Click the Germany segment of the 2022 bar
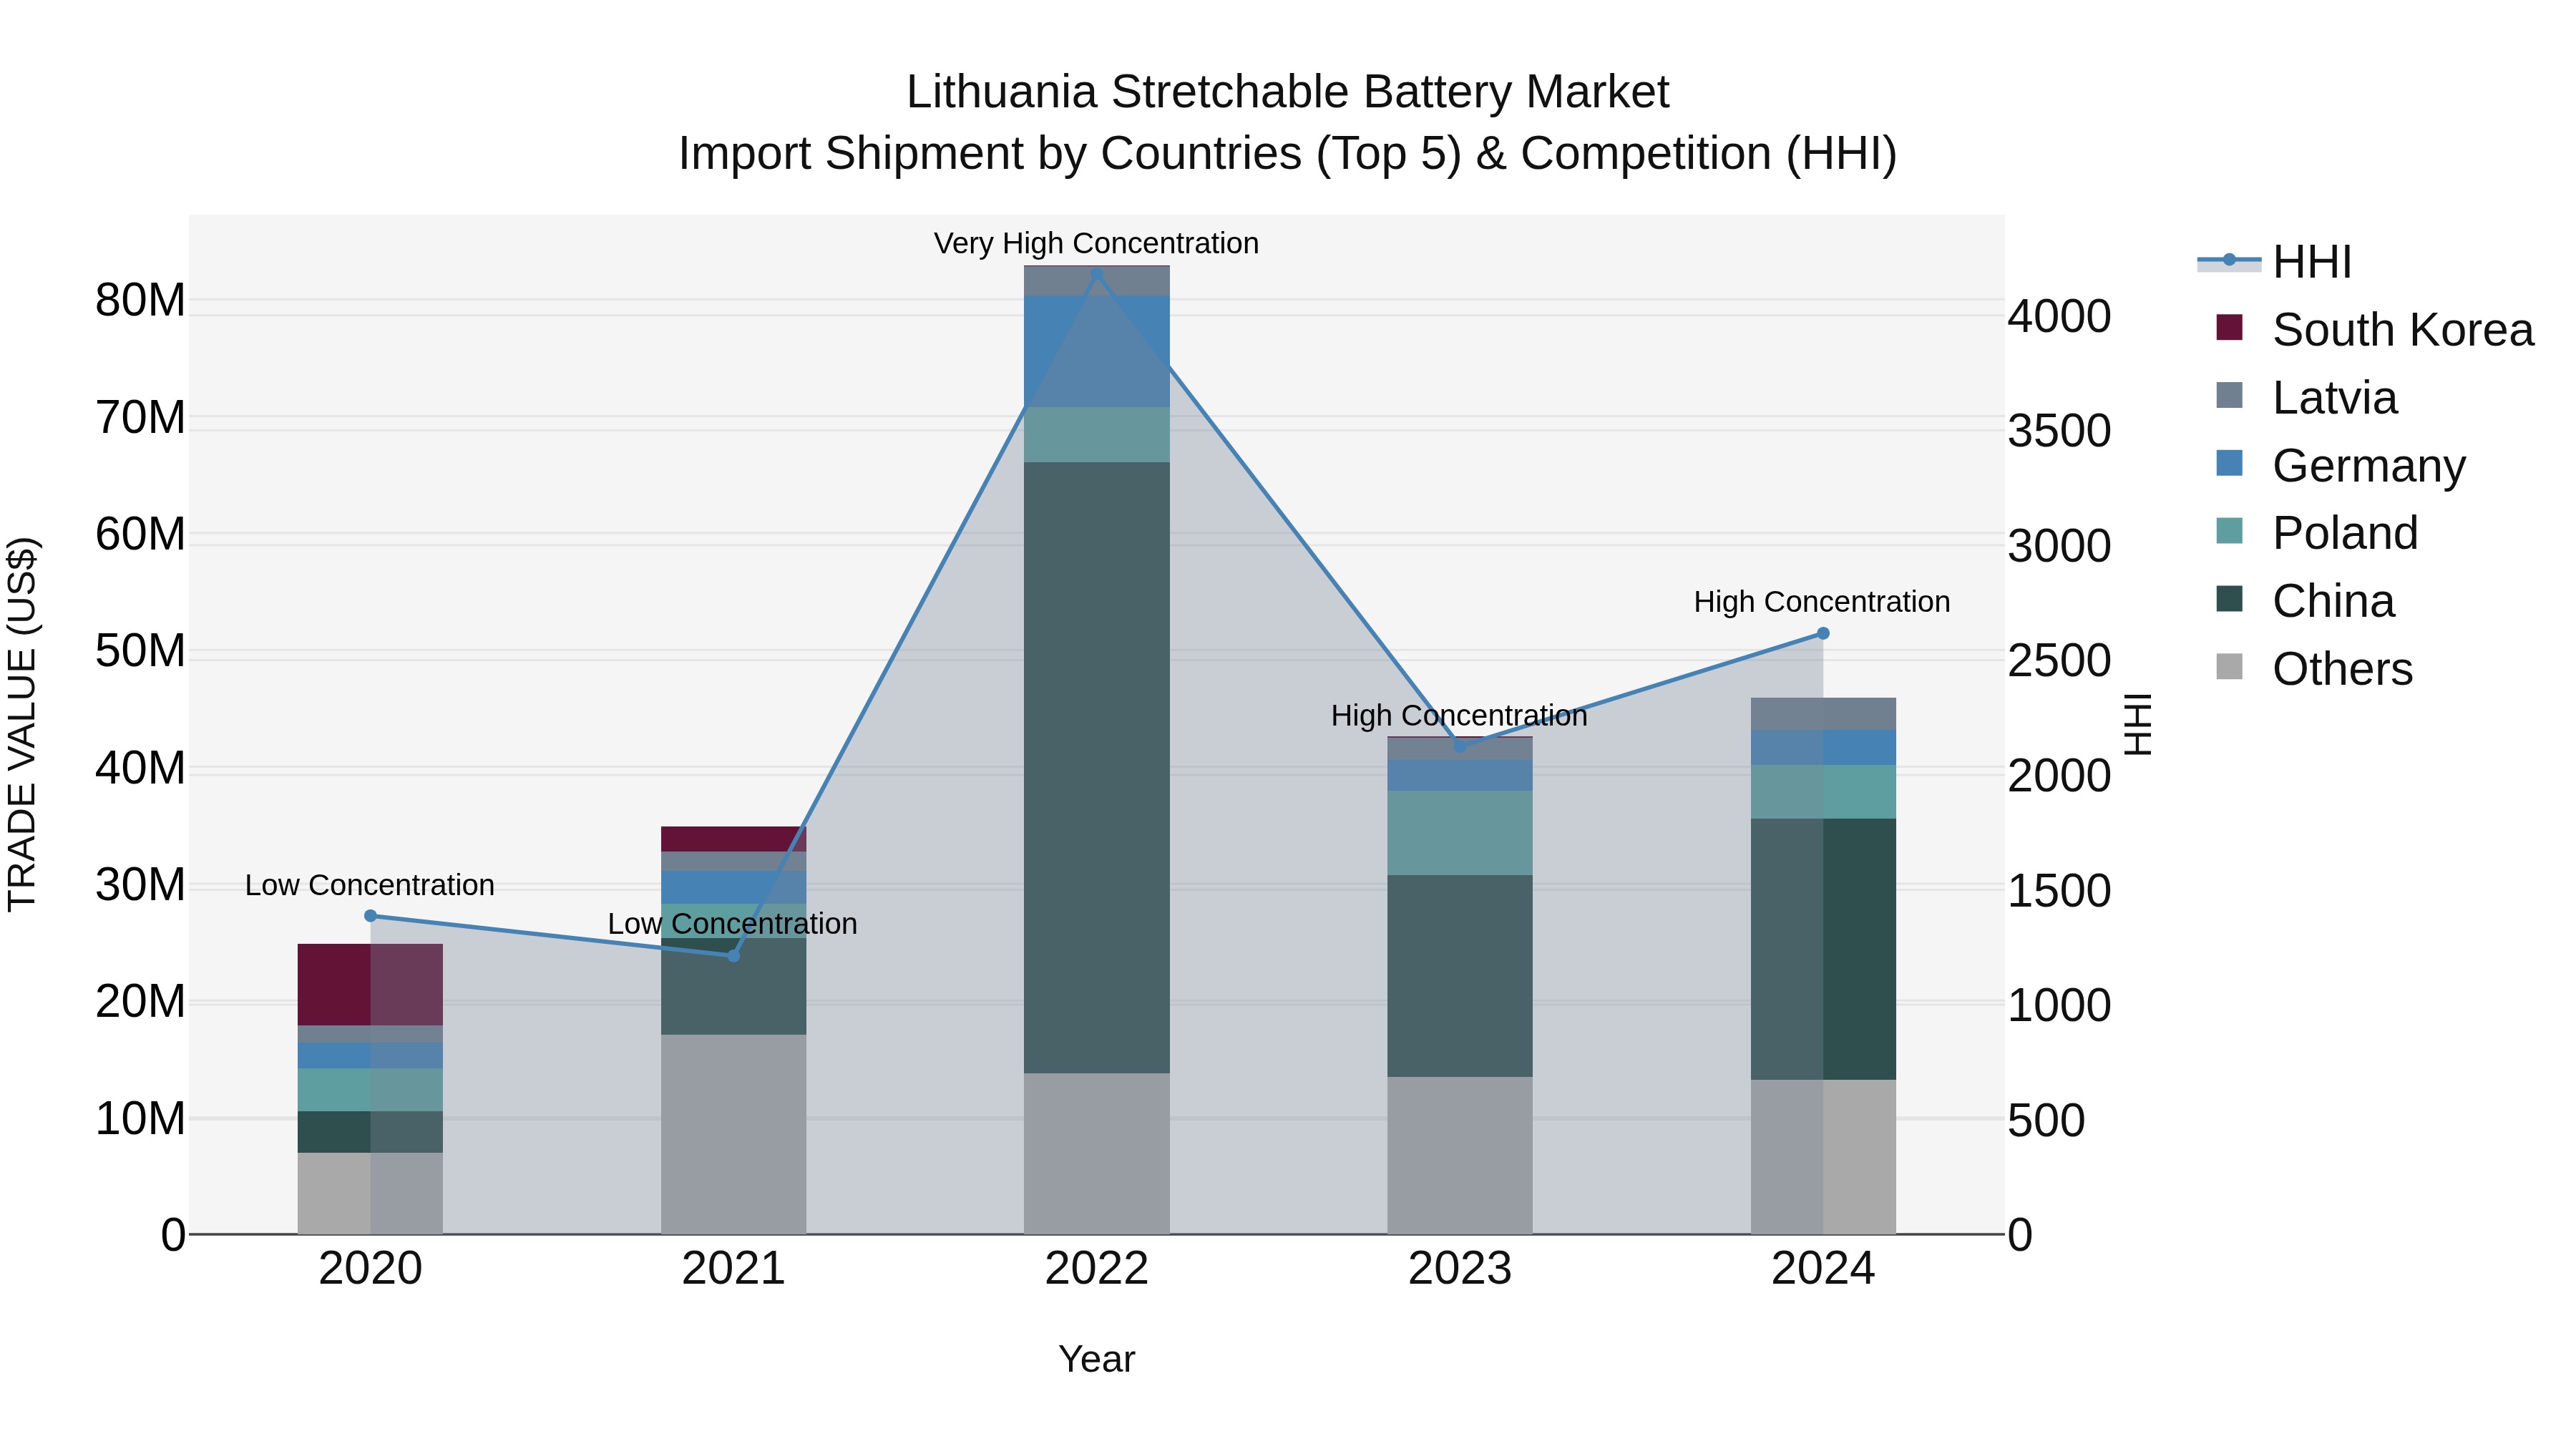The width and height of the screenshot is (2576, 1449). coord(1096,351)
